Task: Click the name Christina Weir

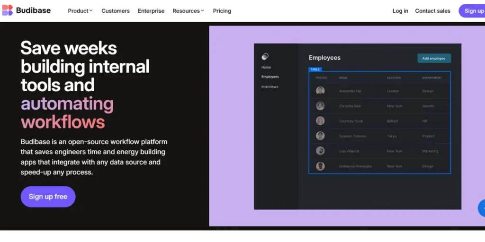Action: click(x=350, y=106)
